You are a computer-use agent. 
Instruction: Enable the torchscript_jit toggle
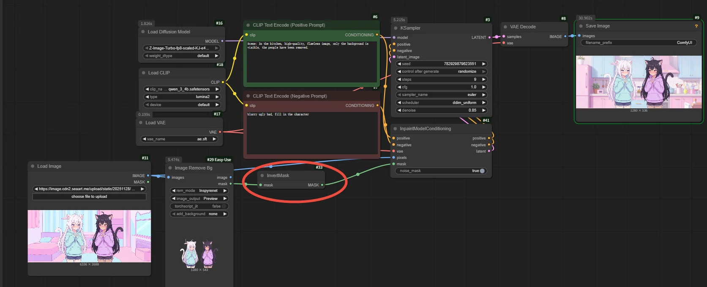coord(224,206)
